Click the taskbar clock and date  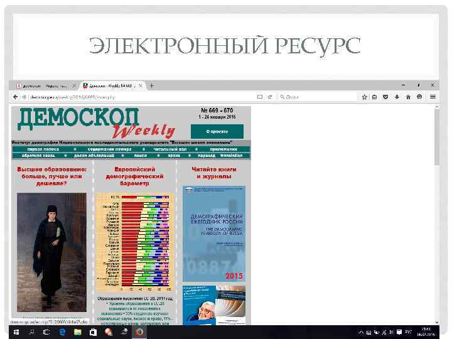click(x=426, y=332)
